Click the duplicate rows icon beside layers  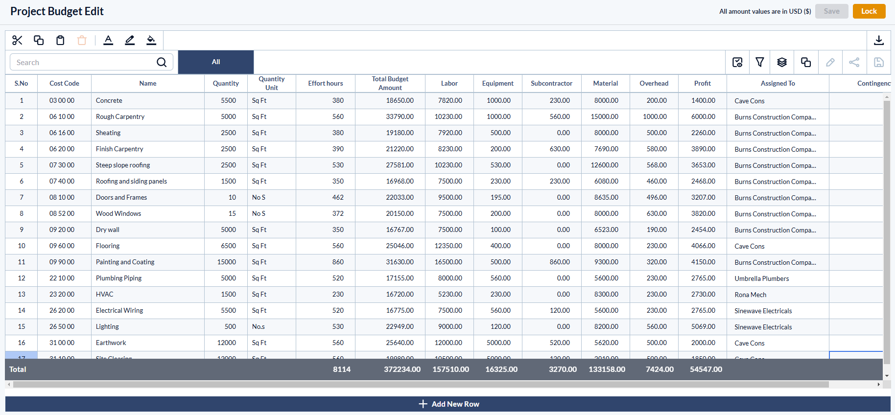[806, 62]
